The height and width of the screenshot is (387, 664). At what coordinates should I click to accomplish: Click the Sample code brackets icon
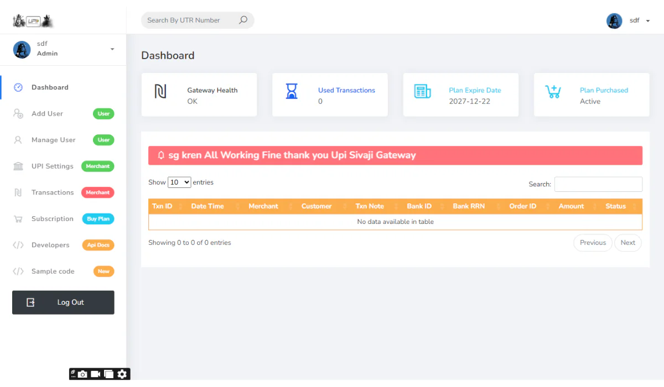click(18, 271)
